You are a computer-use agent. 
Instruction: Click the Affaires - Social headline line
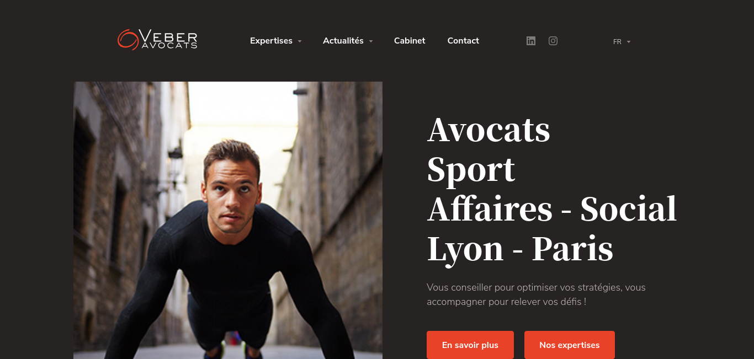(552, 208)
